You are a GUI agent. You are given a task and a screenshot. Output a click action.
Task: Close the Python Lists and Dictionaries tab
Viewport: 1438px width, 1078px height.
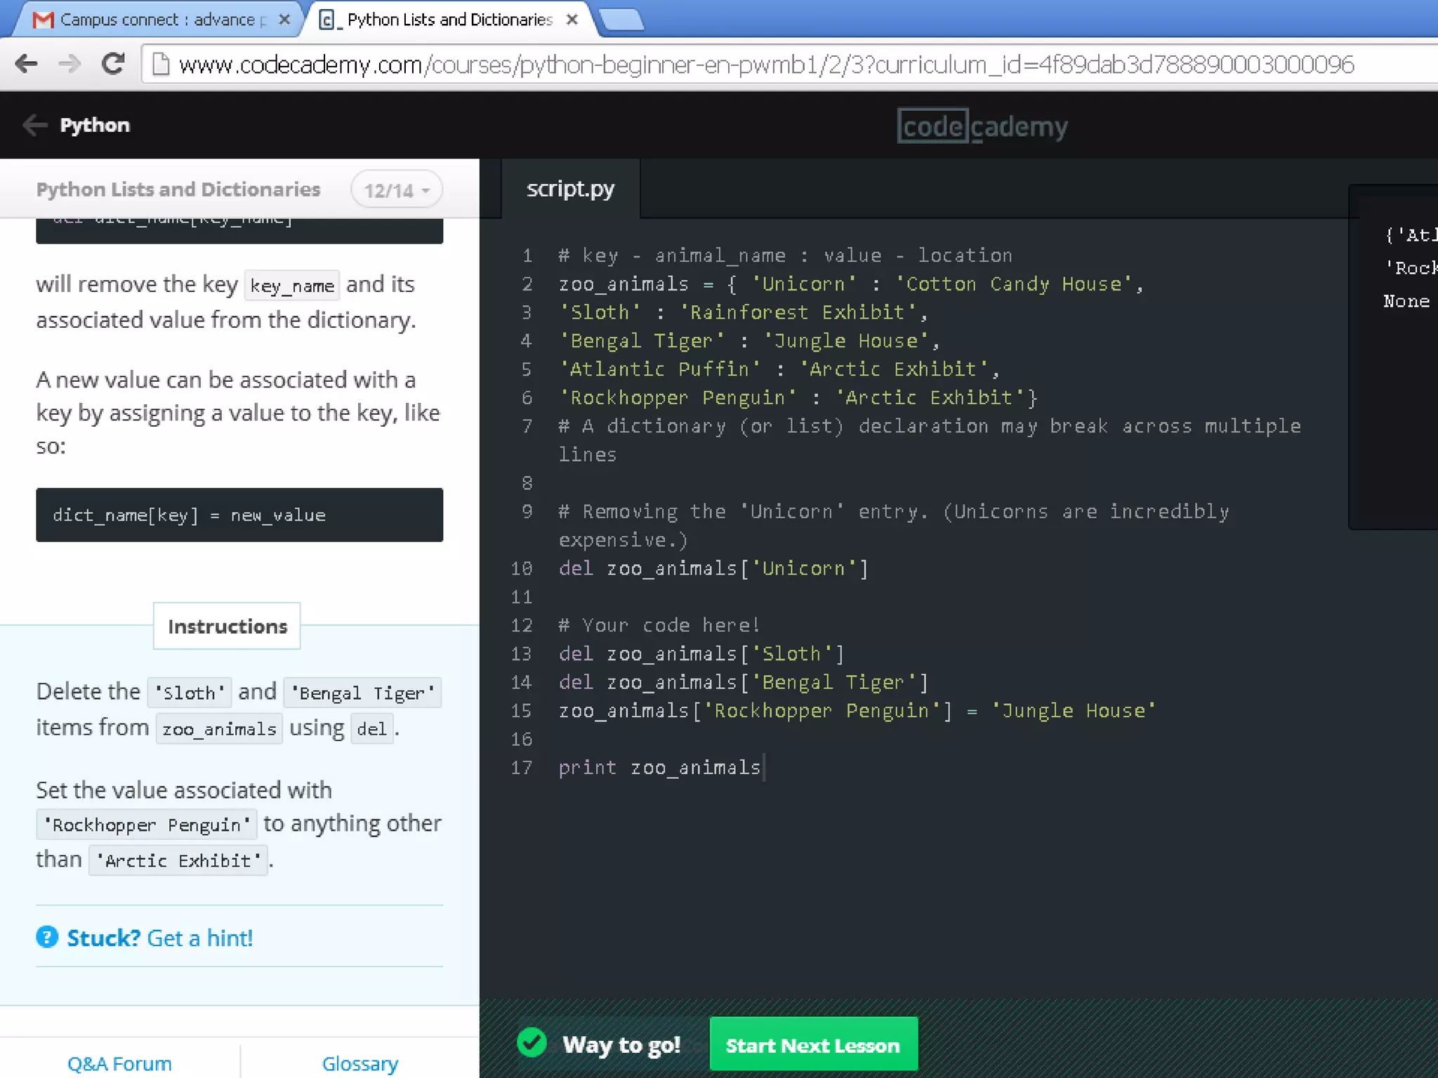pyautogui.click(x=572, y=20)
